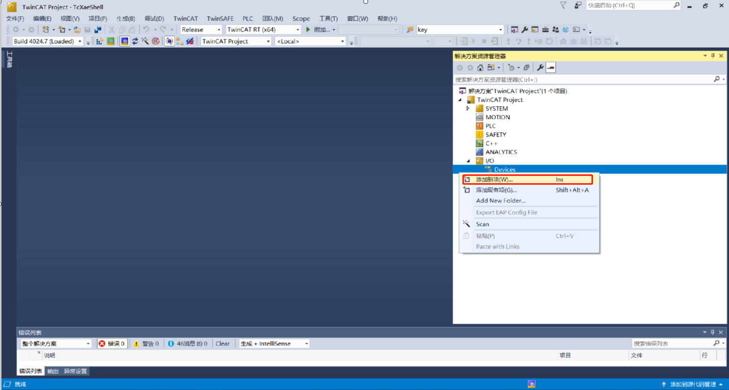Viewport: 729px width, 390px height.
Task: Click the Pending Changes Filter clock icon
Action: (512, 67)
